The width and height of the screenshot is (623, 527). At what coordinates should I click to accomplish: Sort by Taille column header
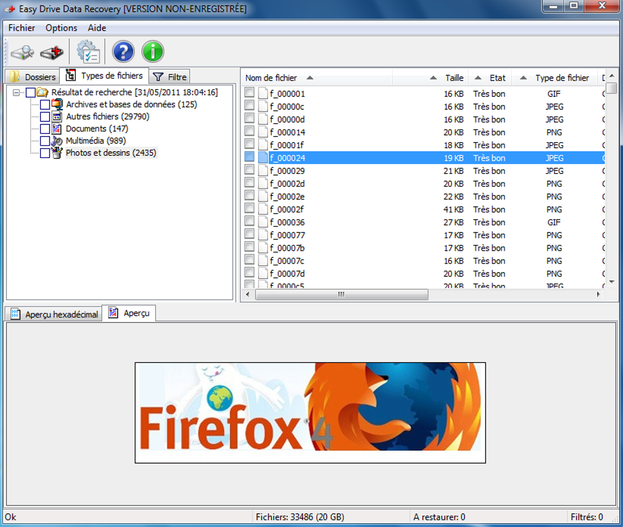(x=431, y=78)
